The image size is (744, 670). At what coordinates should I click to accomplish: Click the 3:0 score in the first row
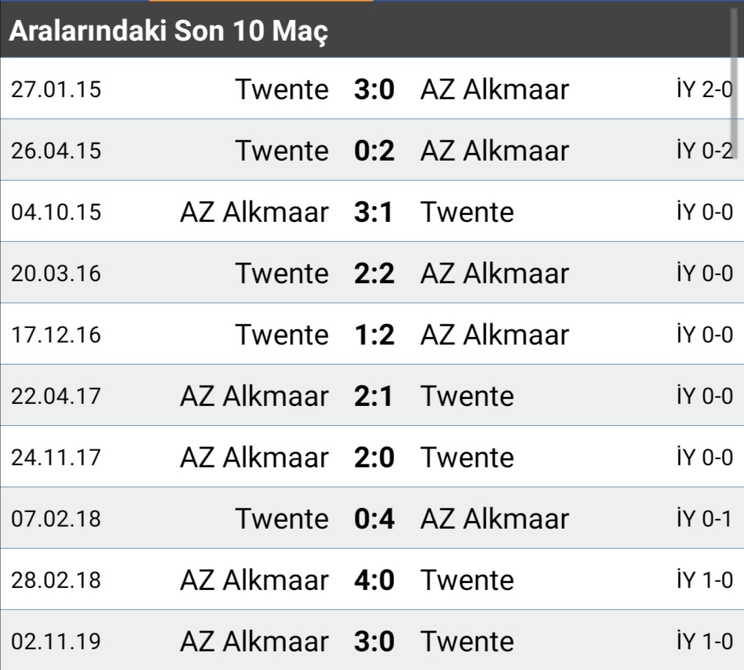click(374, 90)
